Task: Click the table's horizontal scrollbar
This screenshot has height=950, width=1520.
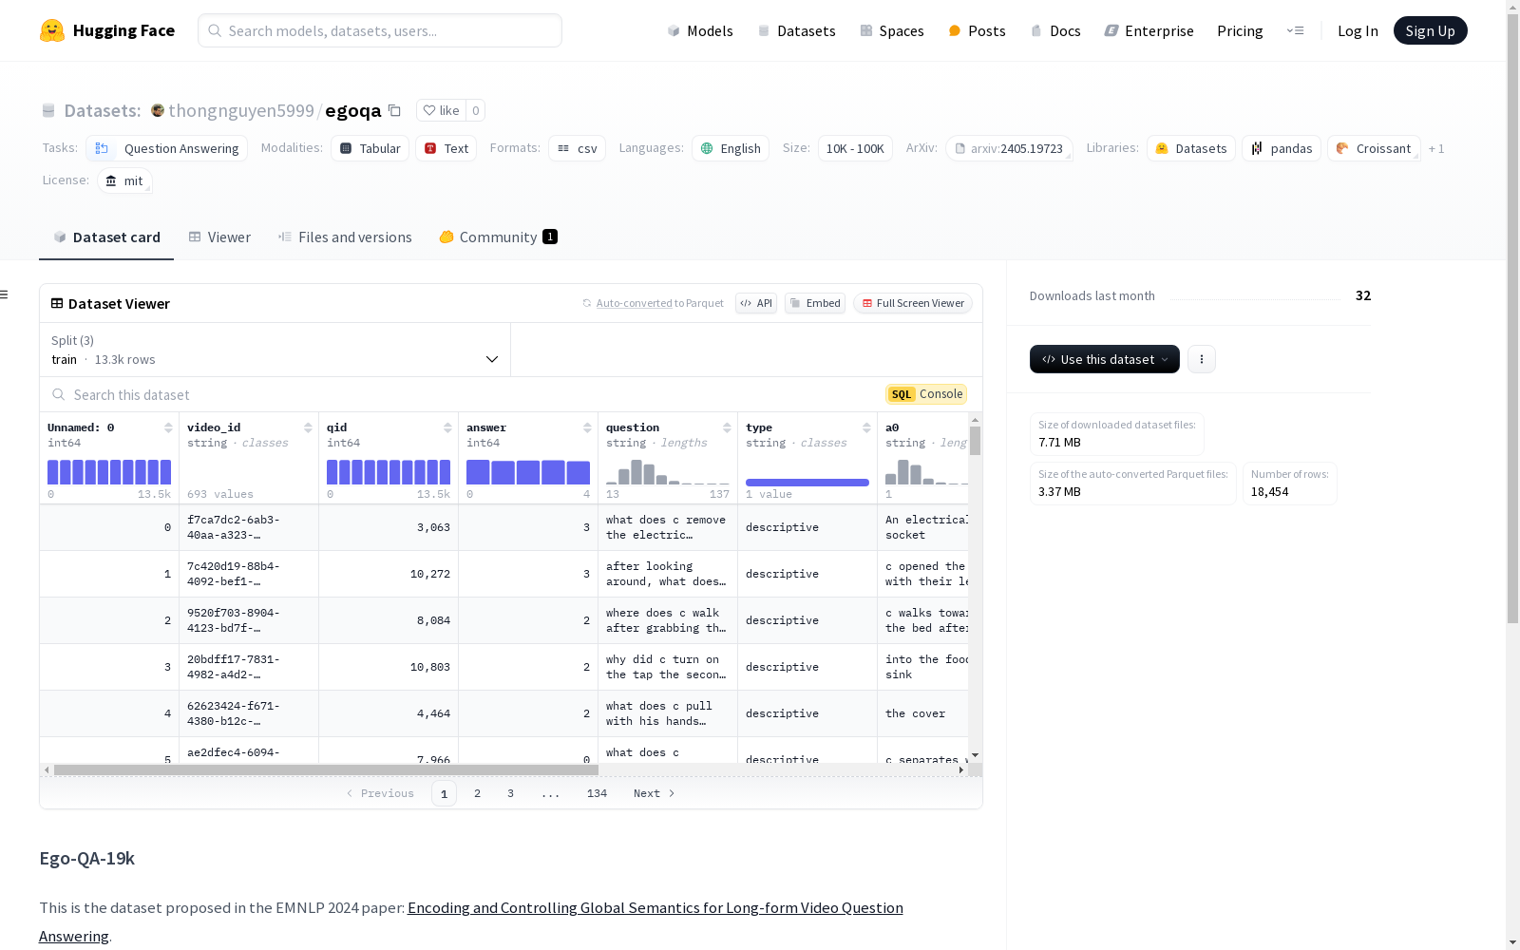Action: 326,769
